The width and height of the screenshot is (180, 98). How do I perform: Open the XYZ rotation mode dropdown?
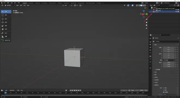click(x=169, y=60)
